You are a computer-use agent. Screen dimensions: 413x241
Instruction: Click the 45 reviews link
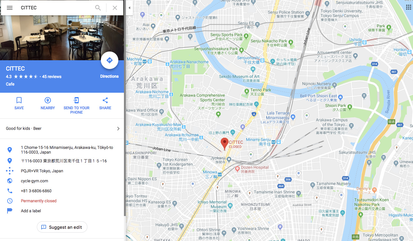(52, 76)
